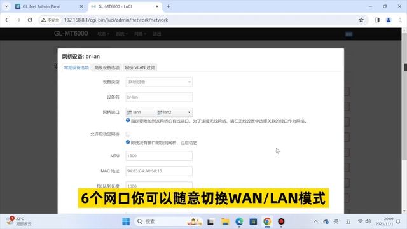Click the 设备名 br-lan field

[x=159, y=97]
